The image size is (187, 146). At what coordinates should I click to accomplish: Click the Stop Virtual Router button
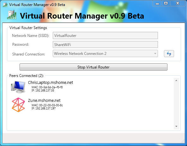point(93,67)
